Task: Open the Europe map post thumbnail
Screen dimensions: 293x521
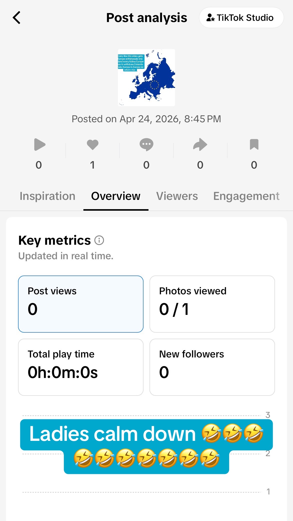Action: pos(146,78)
